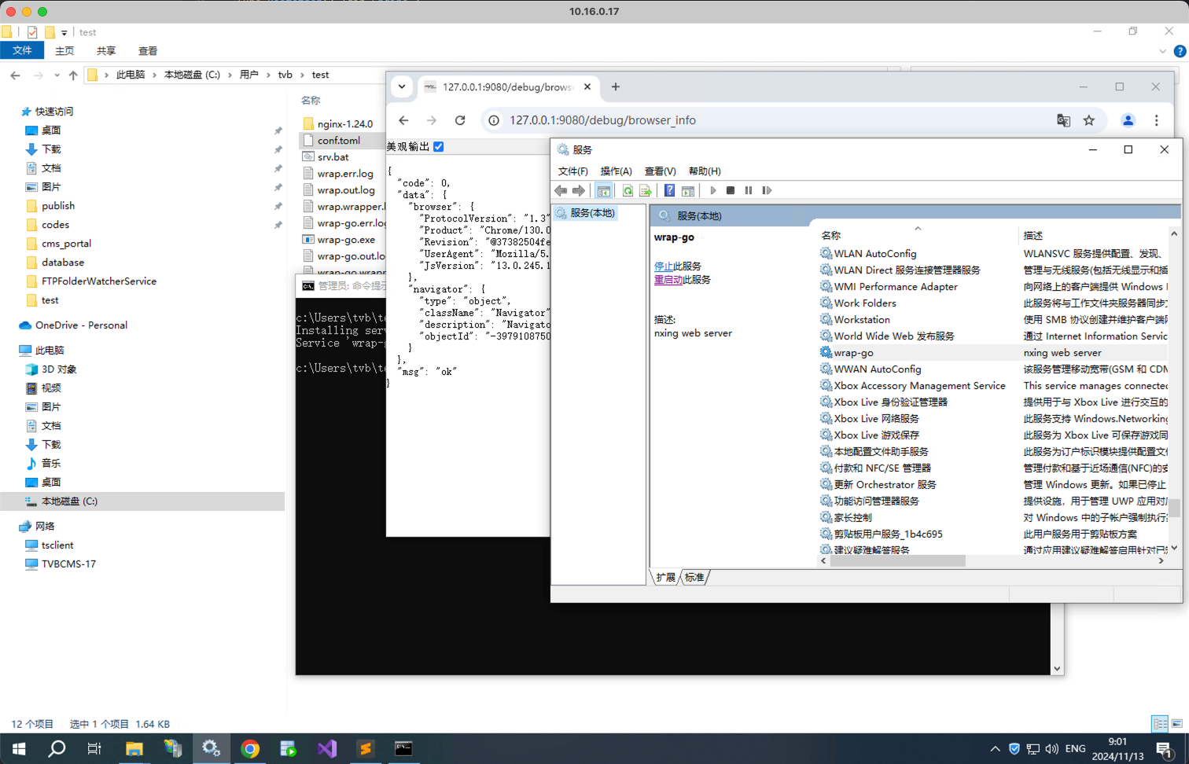Click Chrome forward navigation arrow
Image resolution: width=1189 pixels, height=764 pixels.
[432, 120]
